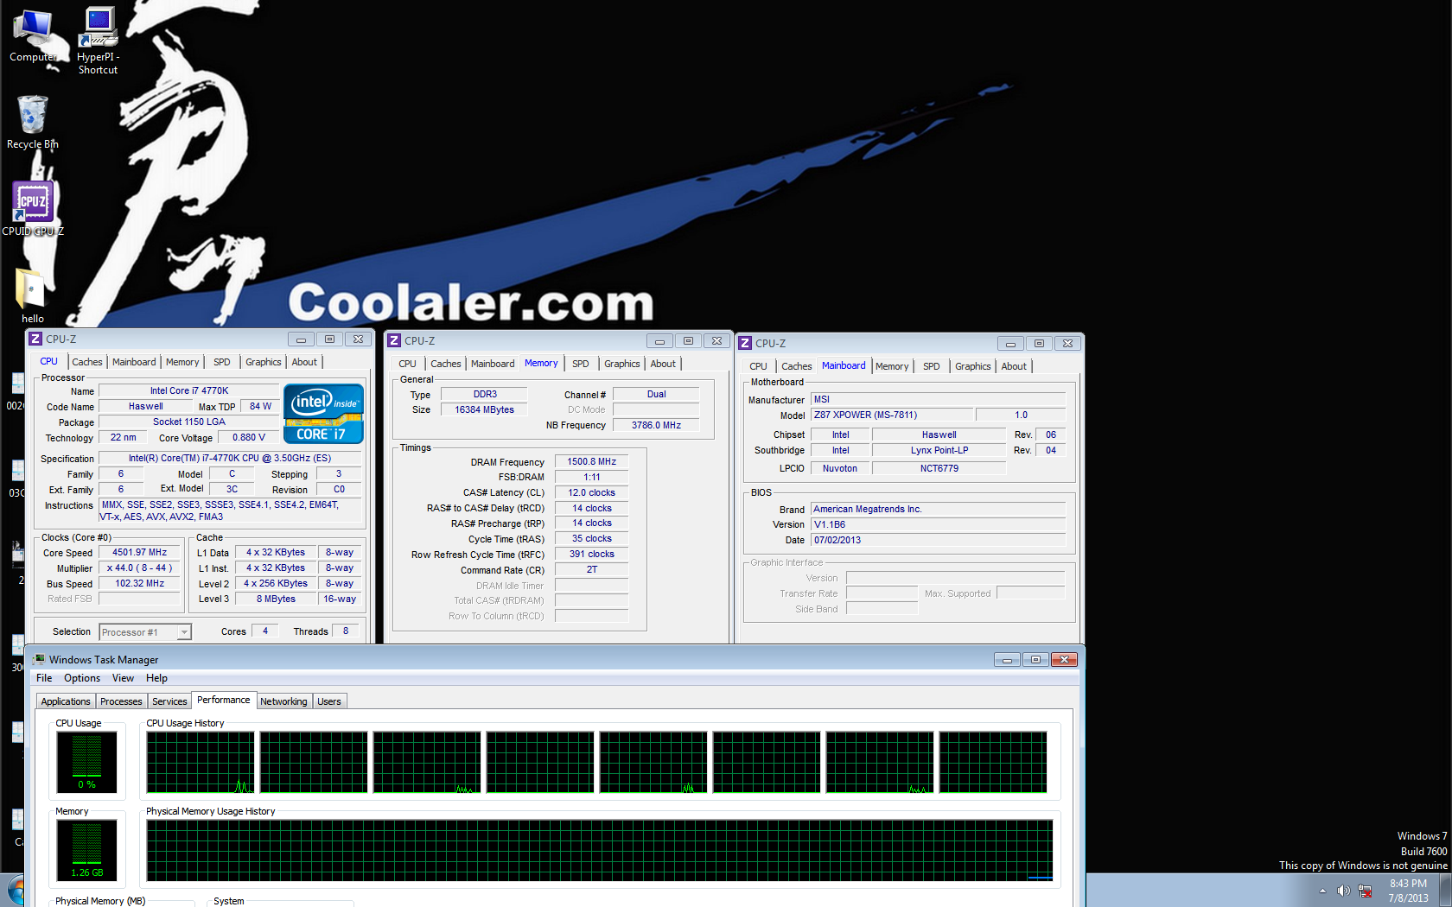Show hidden tray icons arrow

point(1322,891)
